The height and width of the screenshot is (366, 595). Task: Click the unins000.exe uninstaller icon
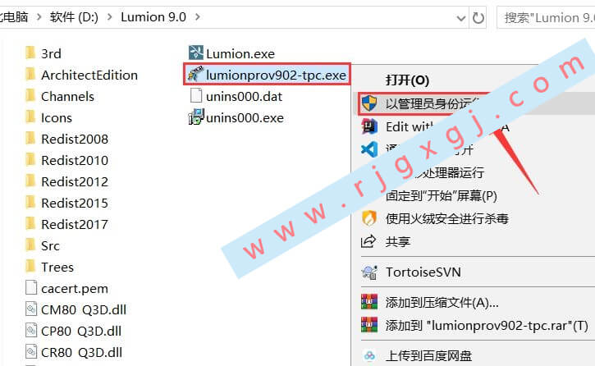pyautogui.click(x=196, y=117)
